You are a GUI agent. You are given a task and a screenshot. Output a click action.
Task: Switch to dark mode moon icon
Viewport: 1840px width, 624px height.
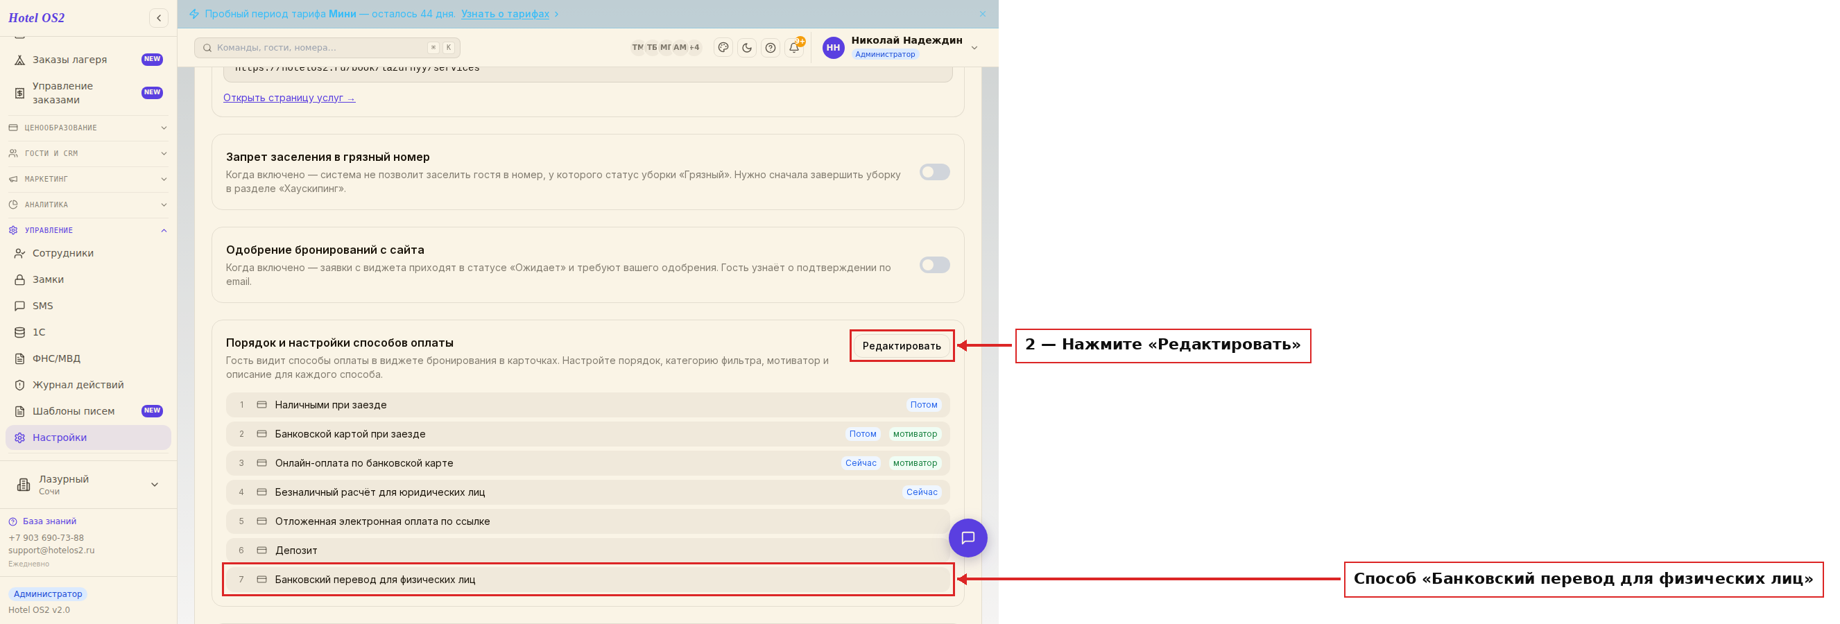click(x=746, y=48)
